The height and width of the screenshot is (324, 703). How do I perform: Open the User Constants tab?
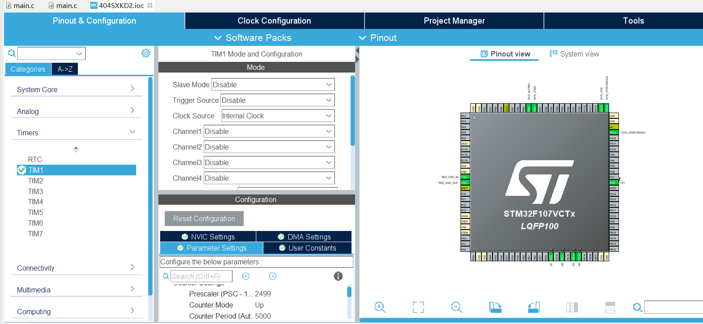[x=307, y=248]
